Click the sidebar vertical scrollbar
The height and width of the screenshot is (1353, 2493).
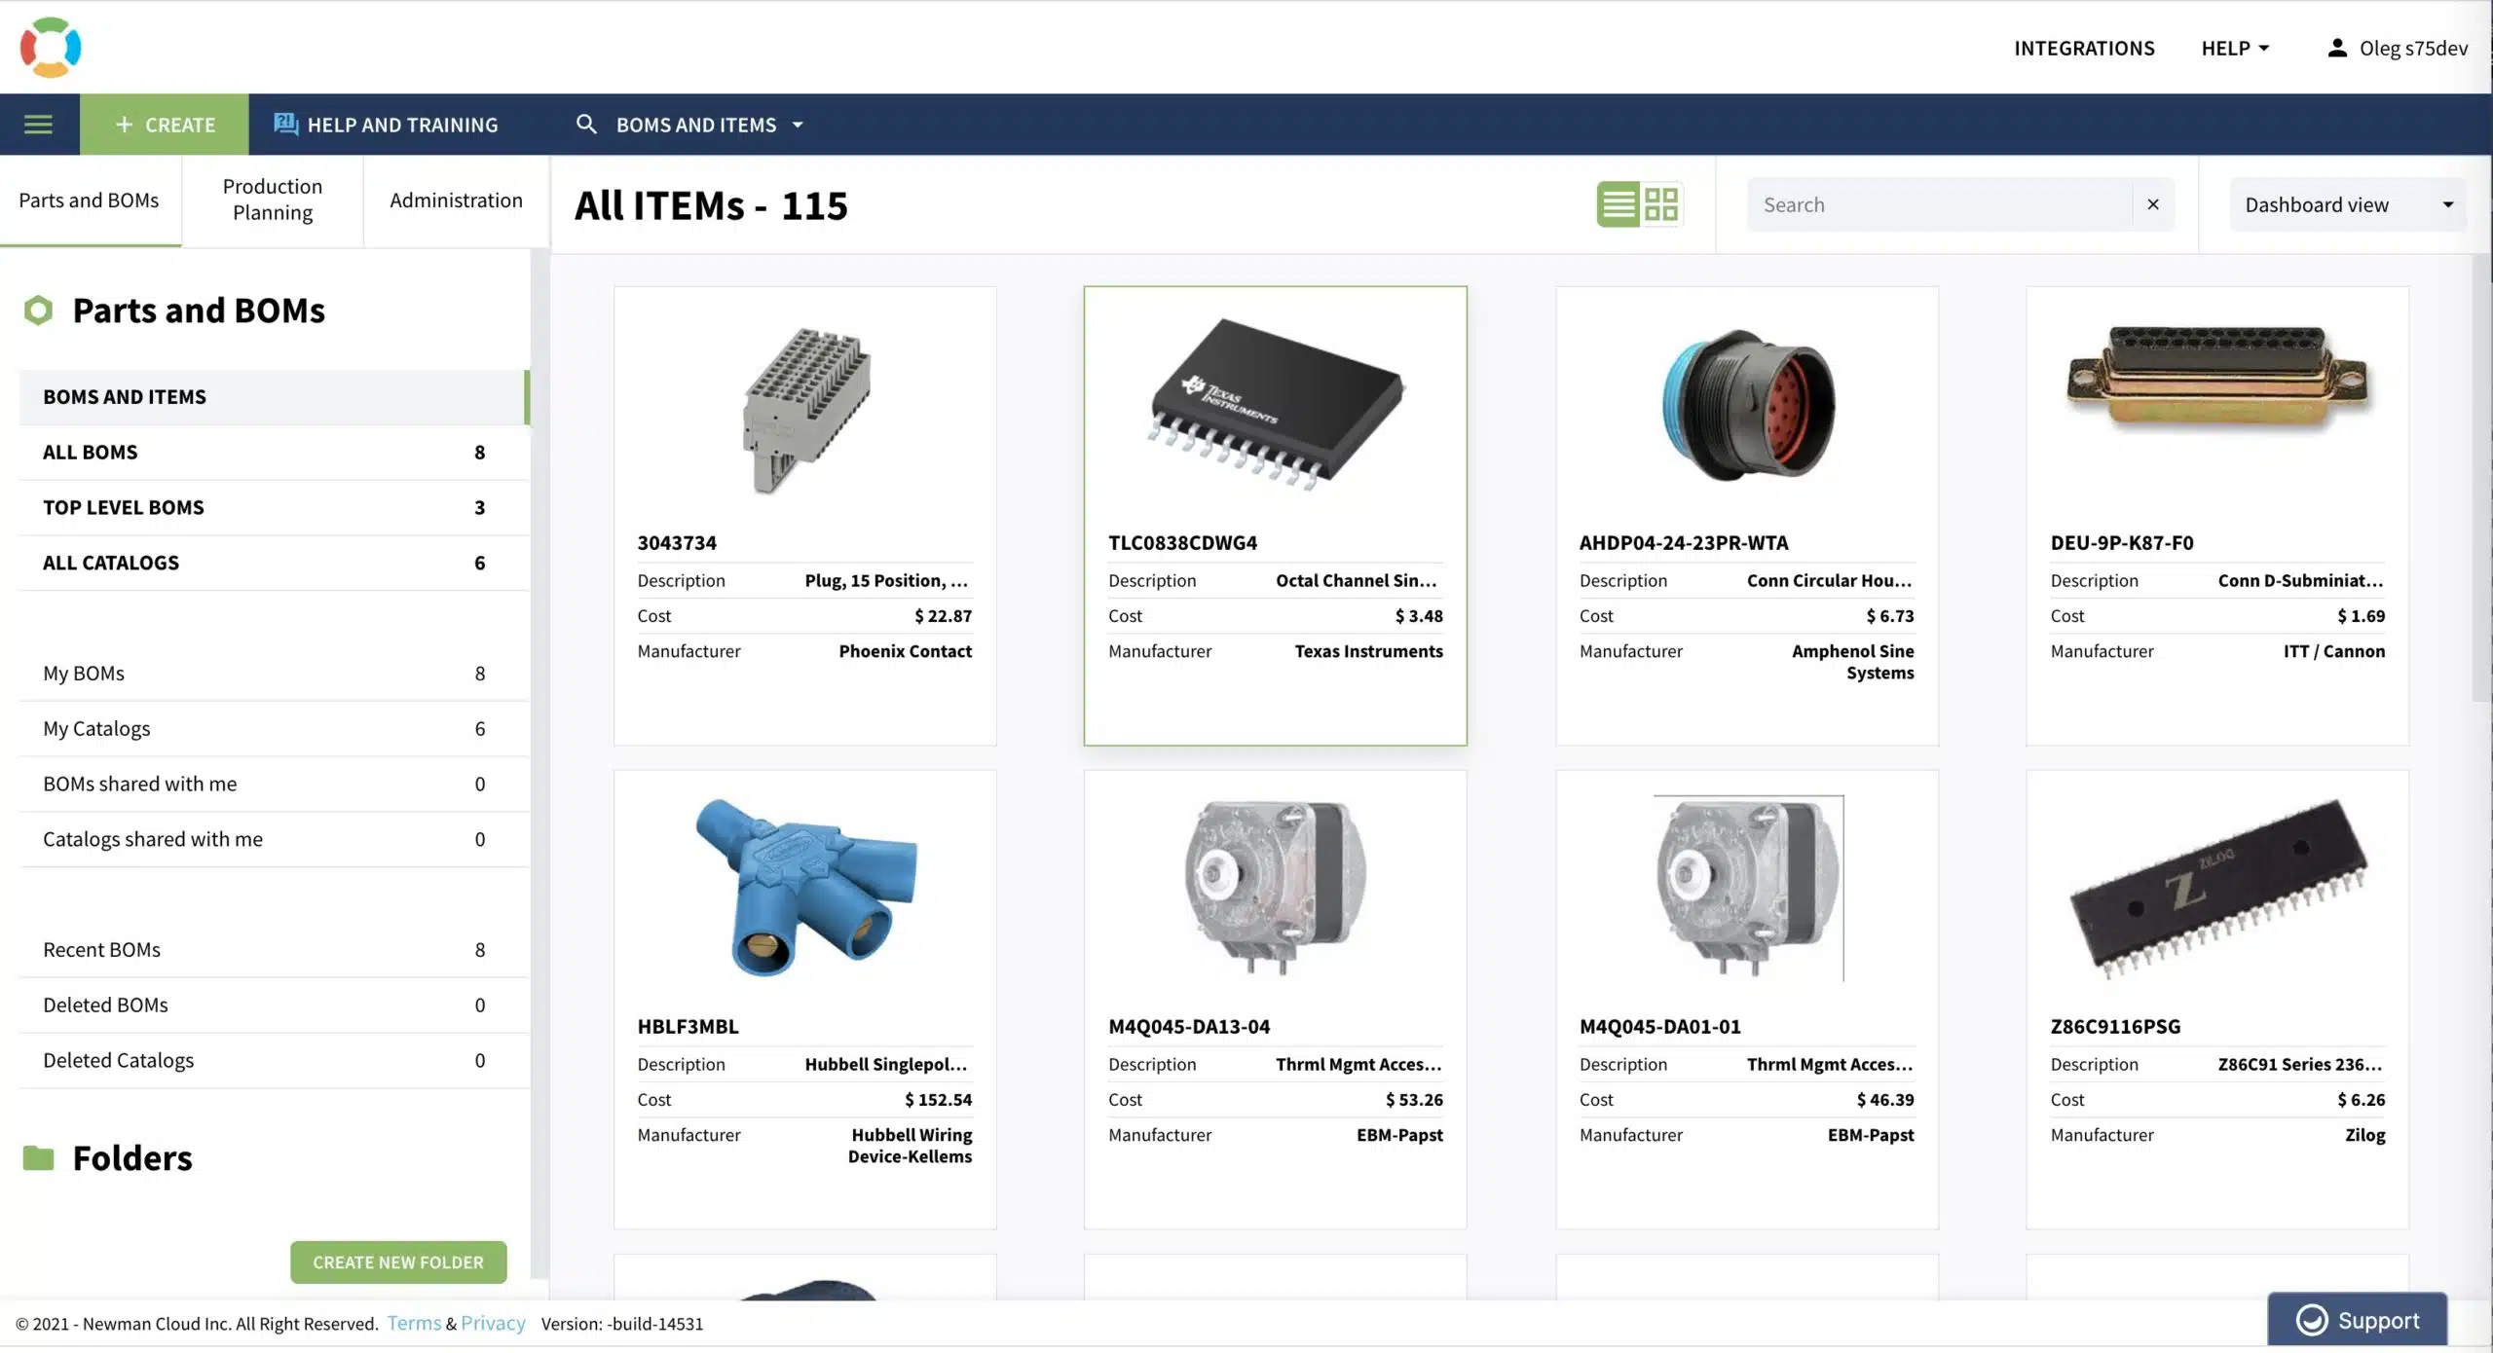click(540, 763)
